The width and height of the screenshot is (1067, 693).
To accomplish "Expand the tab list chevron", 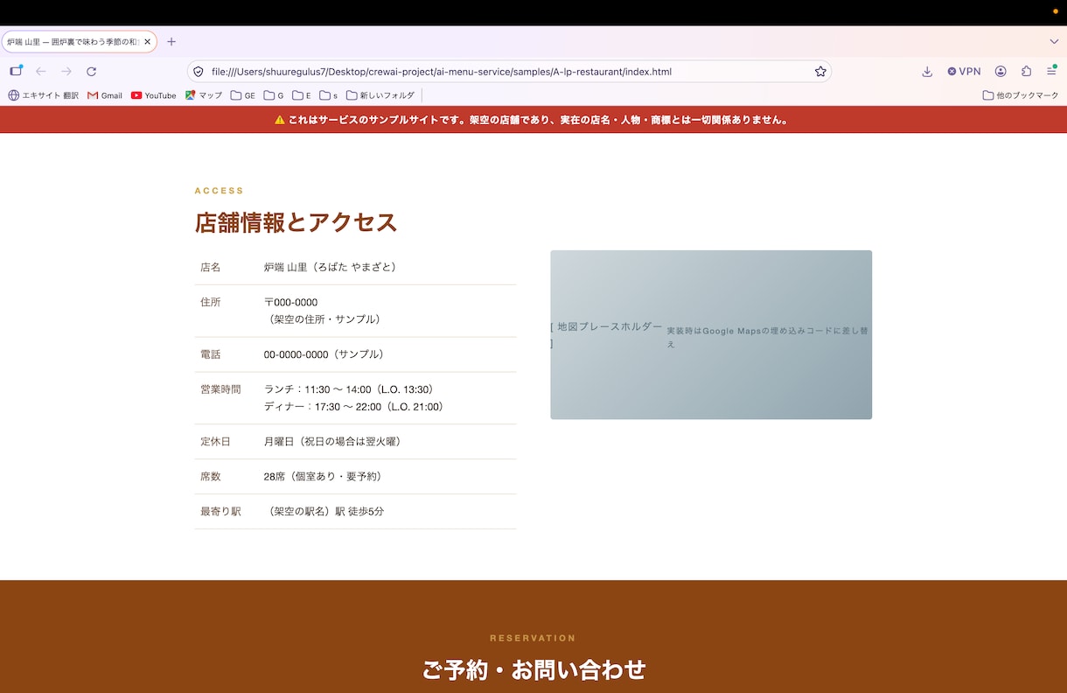I will click(x=1054, y=41).
